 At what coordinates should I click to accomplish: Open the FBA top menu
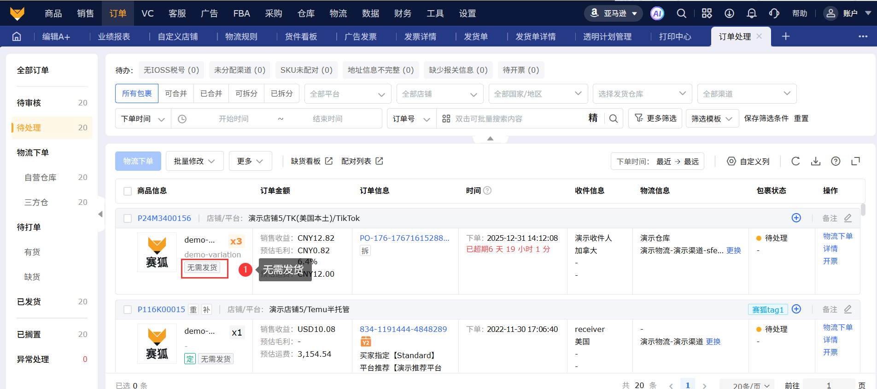pos(242,13)
